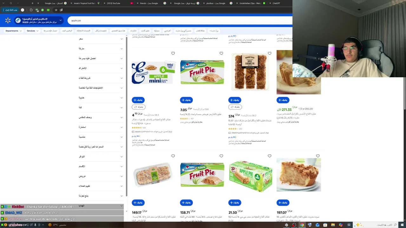
Task: Open the browser extensions puzzle icon
Action: click(x=31, y=10)
